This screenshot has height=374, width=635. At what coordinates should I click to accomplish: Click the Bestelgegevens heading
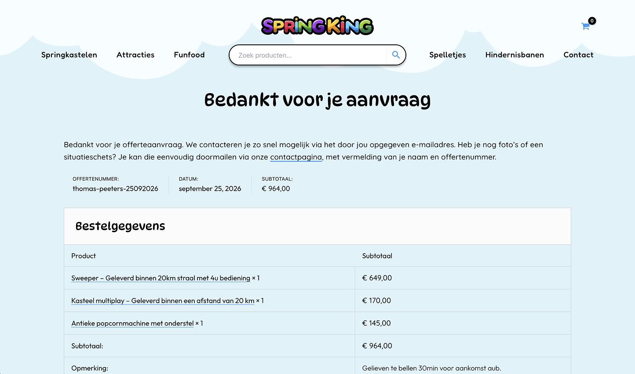pyautogui.click(x=120, y=226)
